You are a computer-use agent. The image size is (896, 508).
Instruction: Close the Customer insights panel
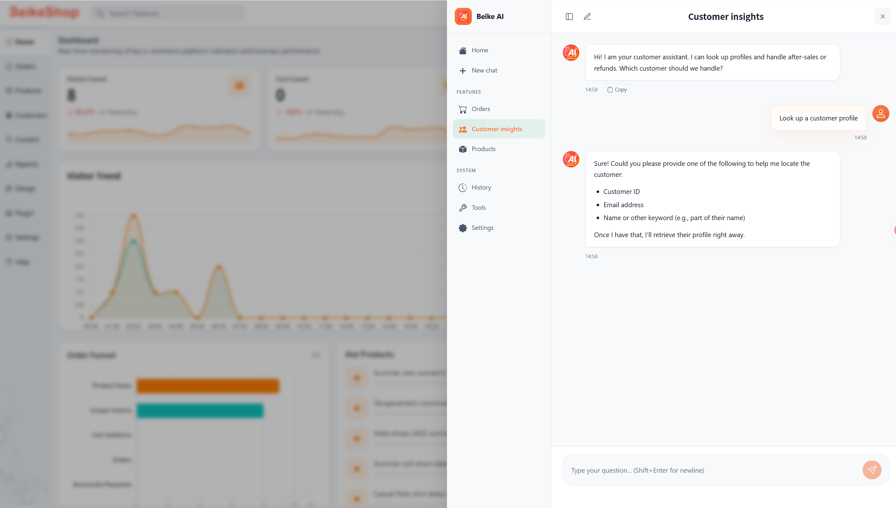(x=882, y=16)
